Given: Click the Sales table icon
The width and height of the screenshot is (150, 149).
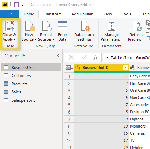Looking at the screenshot, I should click(6, 92).
